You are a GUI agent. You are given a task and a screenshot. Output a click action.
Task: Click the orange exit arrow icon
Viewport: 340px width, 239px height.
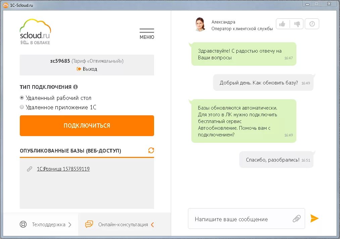pyautogui.click(x=79, y=69)
